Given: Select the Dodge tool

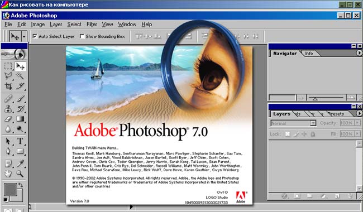Looking at the screenshot, I should point(20,129).
